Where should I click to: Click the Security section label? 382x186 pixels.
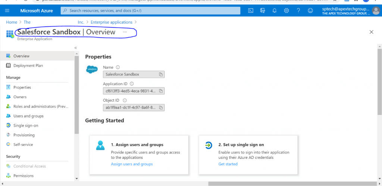coord(13,156)
